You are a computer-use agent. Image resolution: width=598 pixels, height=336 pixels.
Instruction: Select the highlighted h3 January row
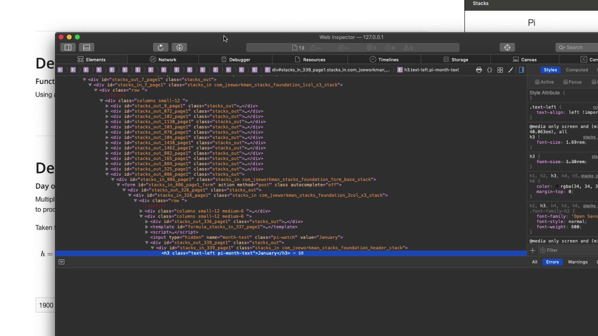coord(291,253)
